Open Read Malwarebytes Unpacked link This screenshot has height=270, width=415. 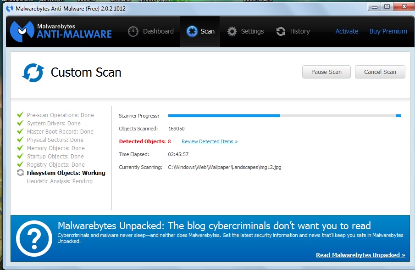click(x=360, y=255)
